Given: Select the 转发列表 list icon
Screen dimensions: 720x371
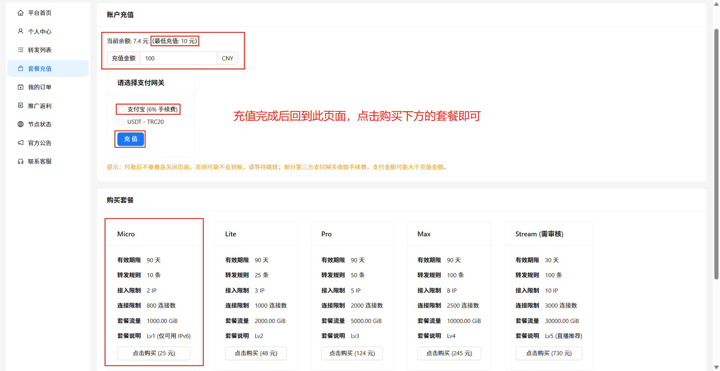Looking at the screenshot, I should coord(21,50).
